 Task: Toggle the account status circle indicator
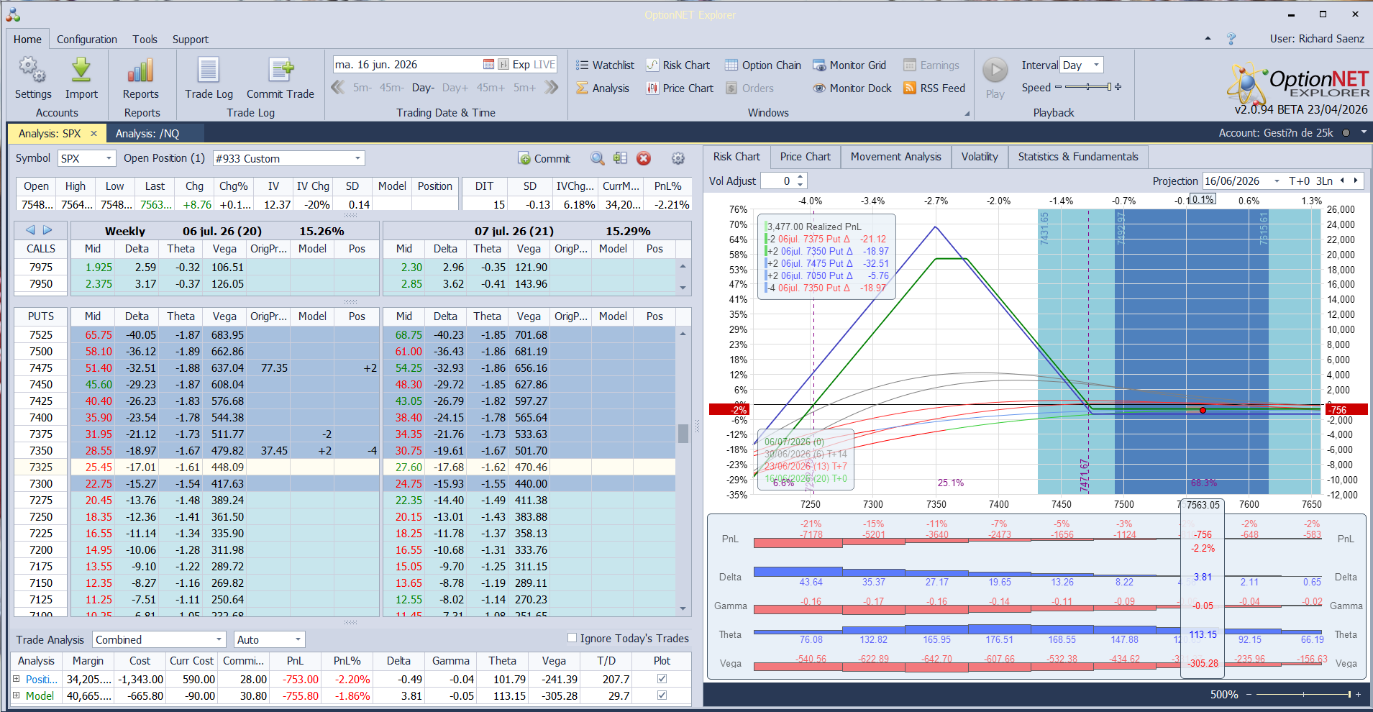coord(1346,132)
